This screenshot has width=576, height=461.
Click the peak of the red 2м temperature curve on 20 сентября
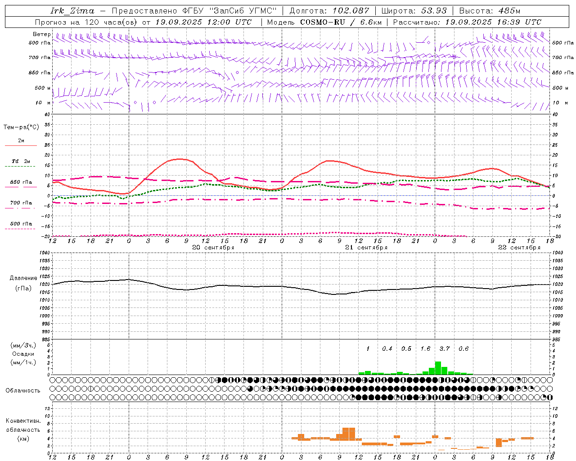(180, 158)
